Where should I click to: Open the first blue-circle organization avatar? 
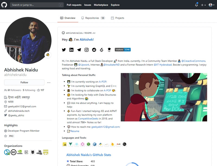click(7, 152)
